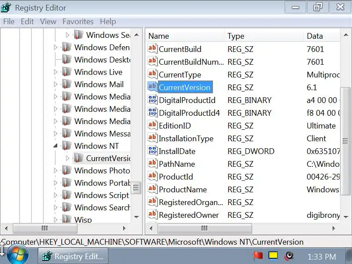Click the Ultimate data cell
The width and height of the screenshot is (352, 264).
click(x=321, y=126)
